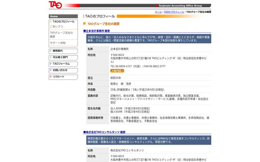Select TAOグループ各社の概要 in the sidebar submenu
Viewport: 260px width, 162px height.
61,35
